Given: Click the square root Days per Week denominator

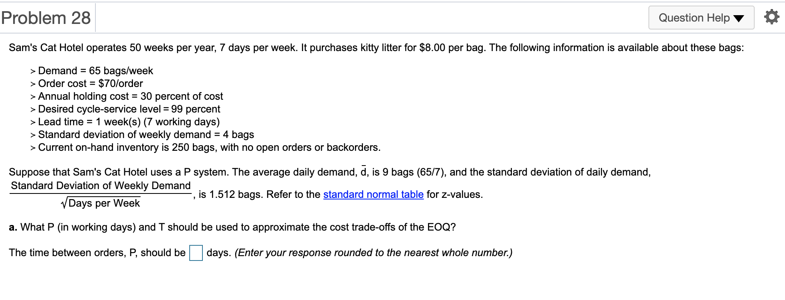Looking at the screenshot, I should click(101, 203).
